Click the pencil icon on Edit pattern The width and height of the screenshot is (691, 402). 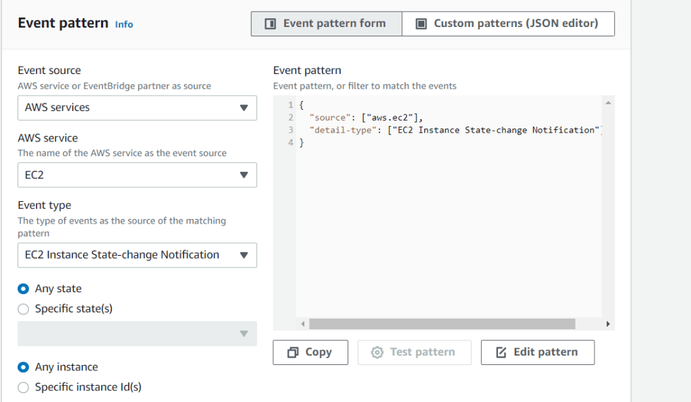501,352
